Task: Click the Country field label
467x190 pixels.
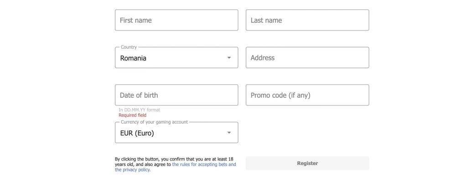Action: 129,47
